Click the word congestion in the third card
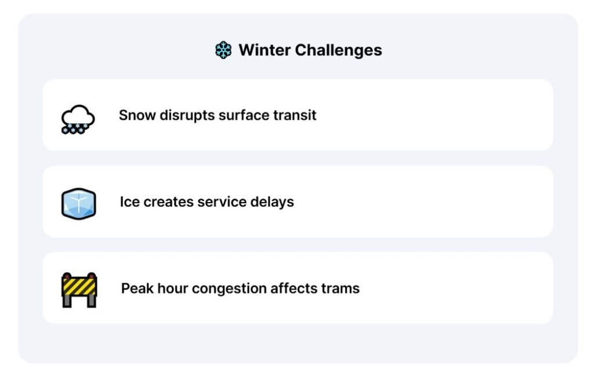Image resolution: width=594 pixels, height=382 pixels. coord(227,288)
